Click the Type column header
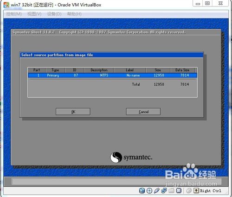 pos(55,70)
